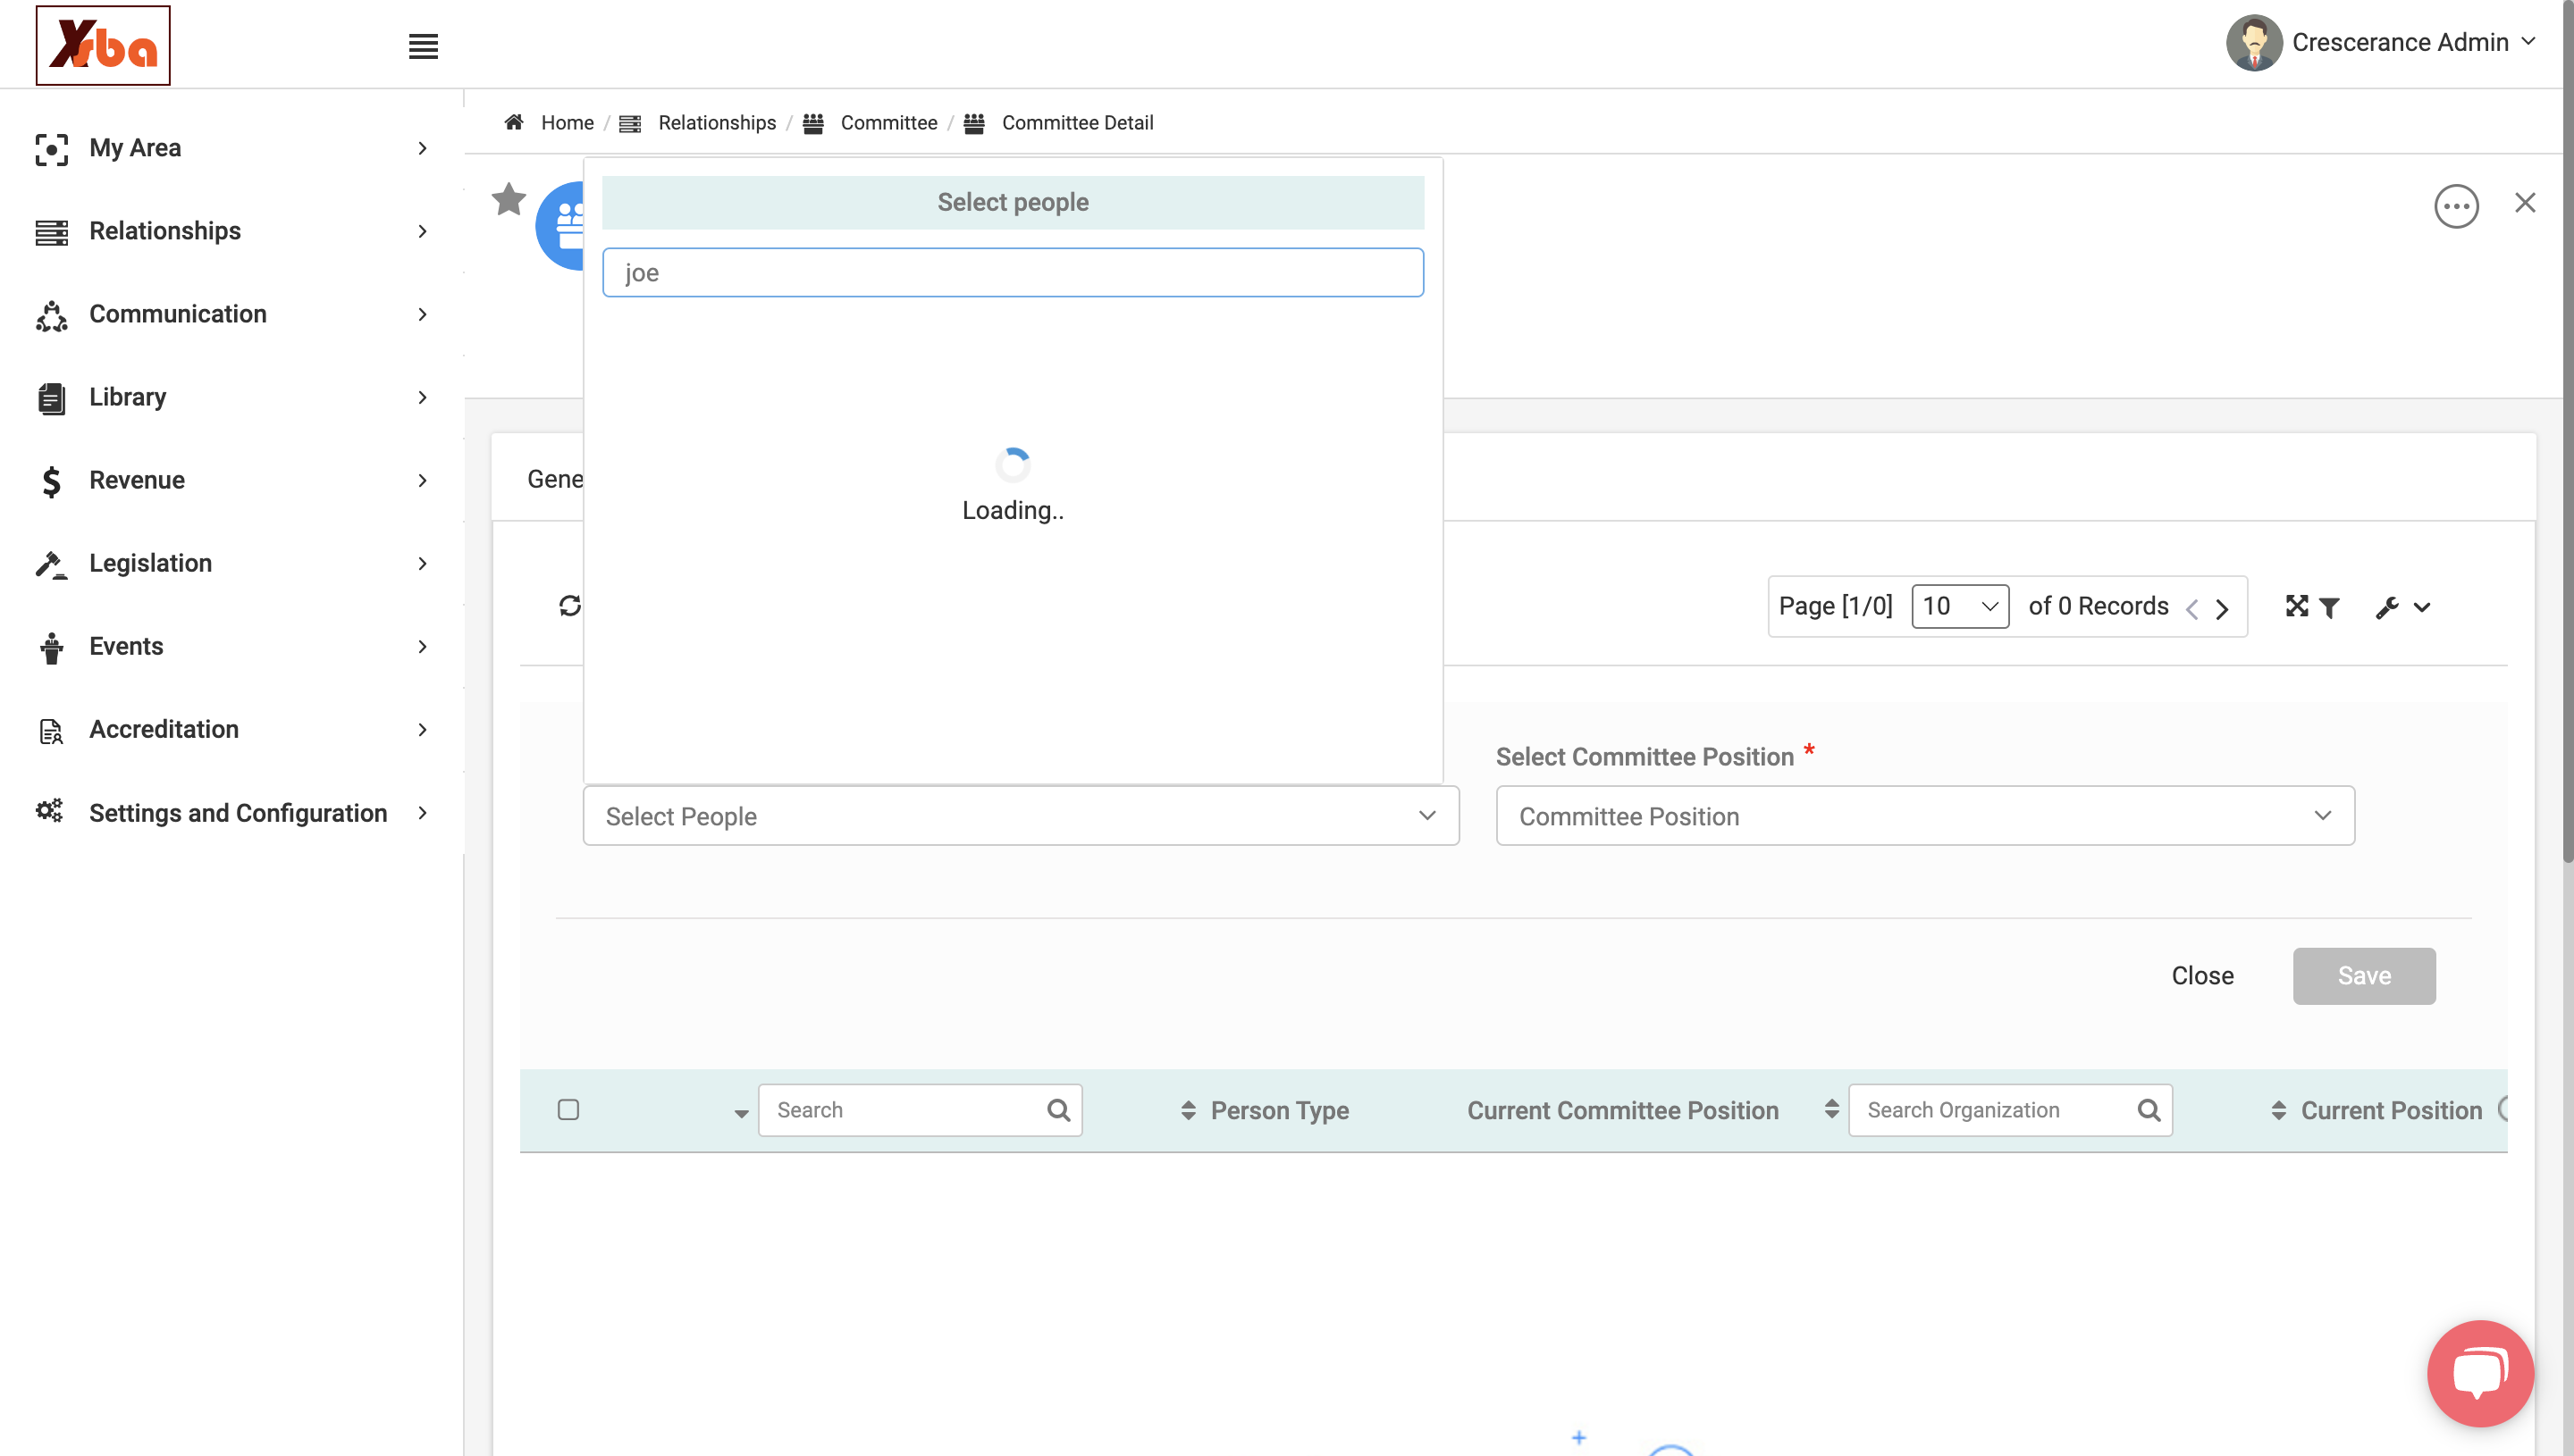Close the committee detail with X
Viewport: 2574px width, 1456px height.
pos(2525,203)
